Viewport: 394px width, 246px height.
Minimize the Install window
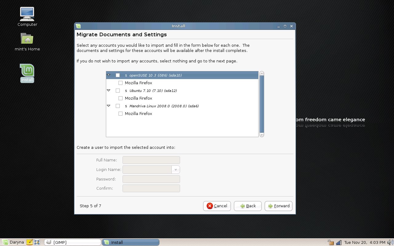click(279, 26)
